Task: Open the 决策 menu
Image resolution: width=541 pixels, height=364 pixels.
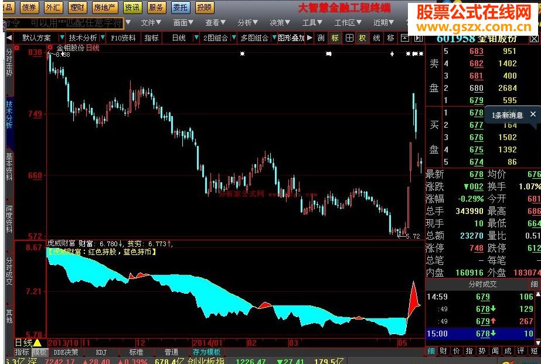Action: (280, 23)
